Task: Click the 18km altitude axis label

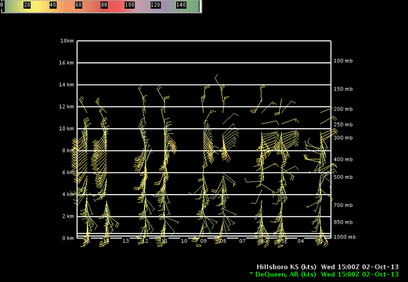Action: coord(67,41)
